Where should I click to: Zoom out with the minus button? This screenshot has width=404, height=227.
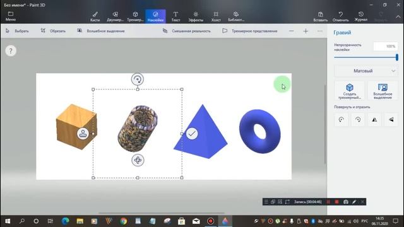(x=291, y=31)
